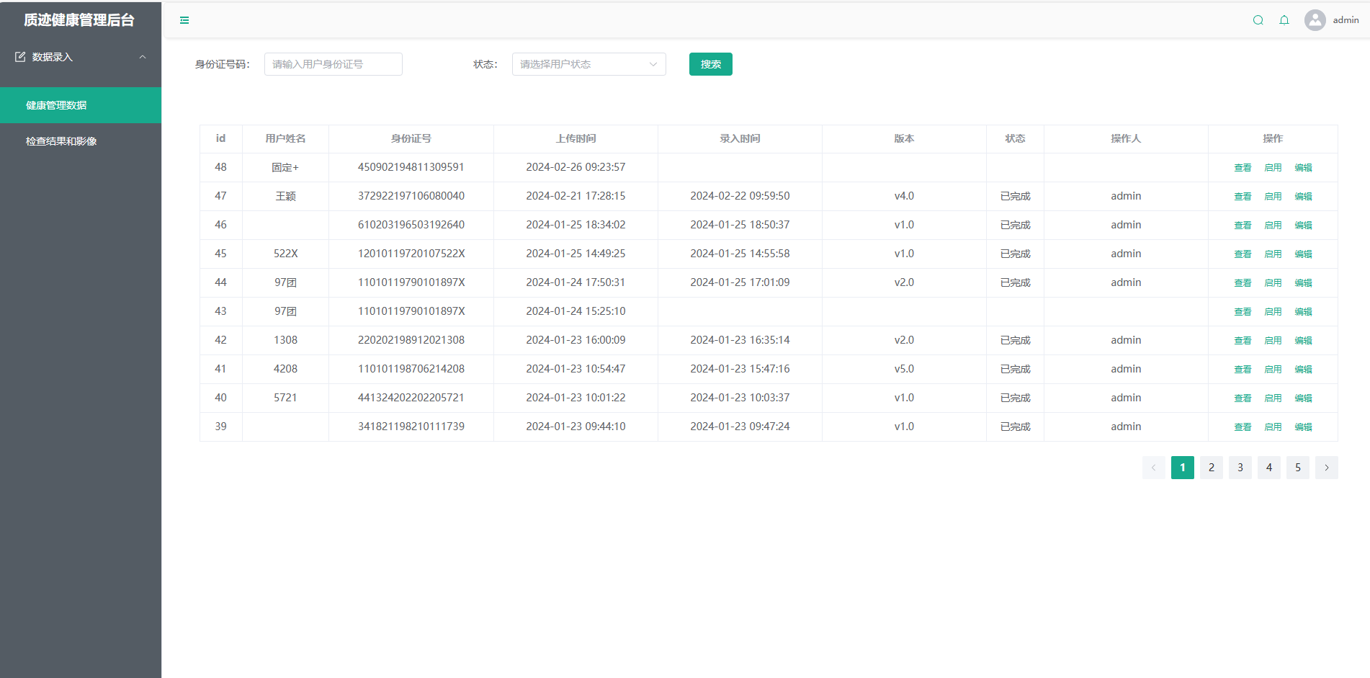
Task: Click 启用 for row id 41
Action: pyautogui.click(x=1273, y=370)
